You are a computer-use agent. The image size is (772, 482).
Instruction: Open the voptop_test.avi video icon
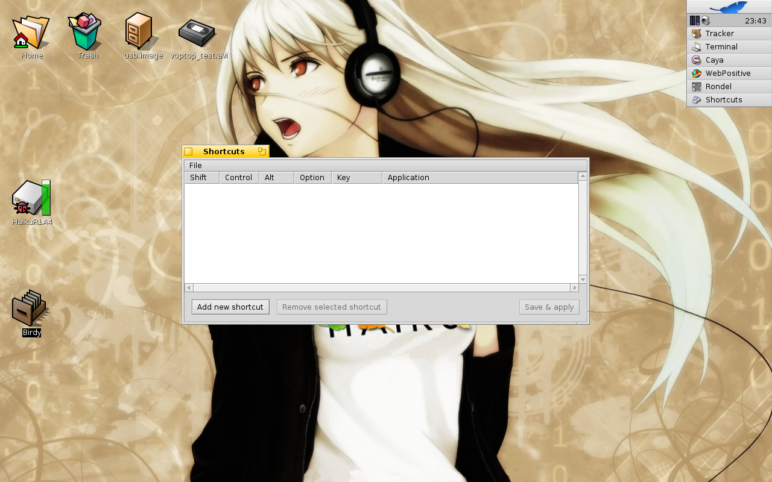(197, 33)
